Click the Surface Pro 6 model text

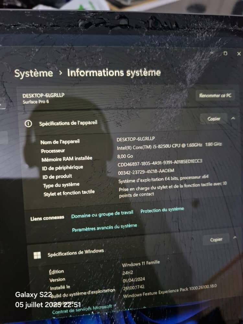click(36, 102)
